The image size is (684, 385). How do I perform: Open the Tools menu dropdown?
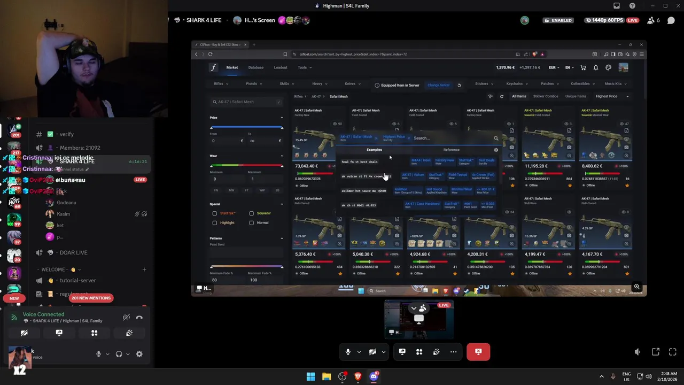coord(305,67)
